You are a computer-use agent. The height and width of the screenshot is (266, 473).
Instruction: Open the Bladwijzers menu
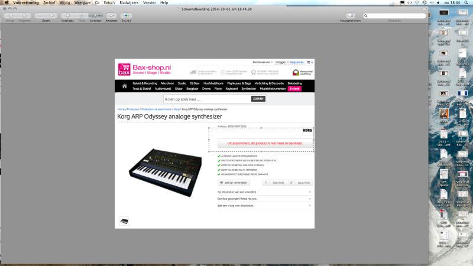click(129, 2)
